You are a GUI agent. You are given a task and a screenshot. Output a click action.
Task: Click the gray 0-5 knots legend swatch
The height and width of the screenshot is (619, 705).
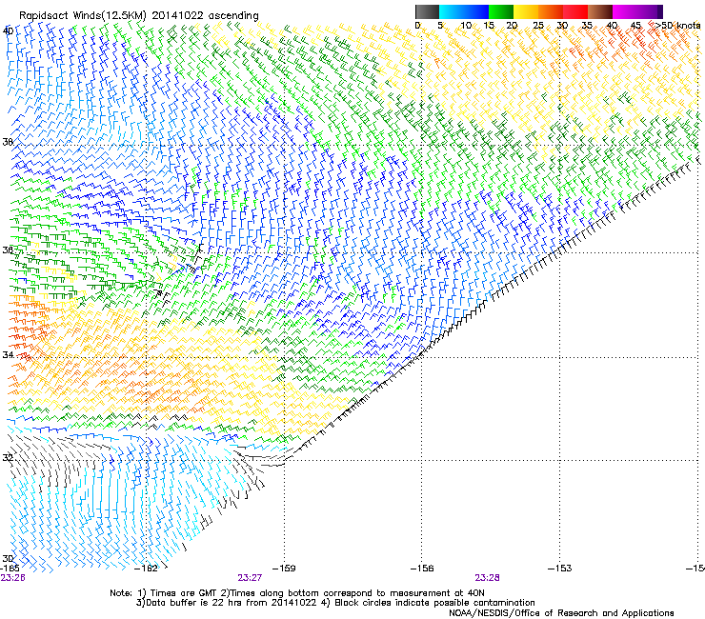pyautogui.click(x=427, y=11)
